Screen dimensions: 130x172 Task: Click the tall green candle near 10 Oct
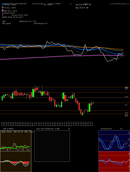pos(33,93)
